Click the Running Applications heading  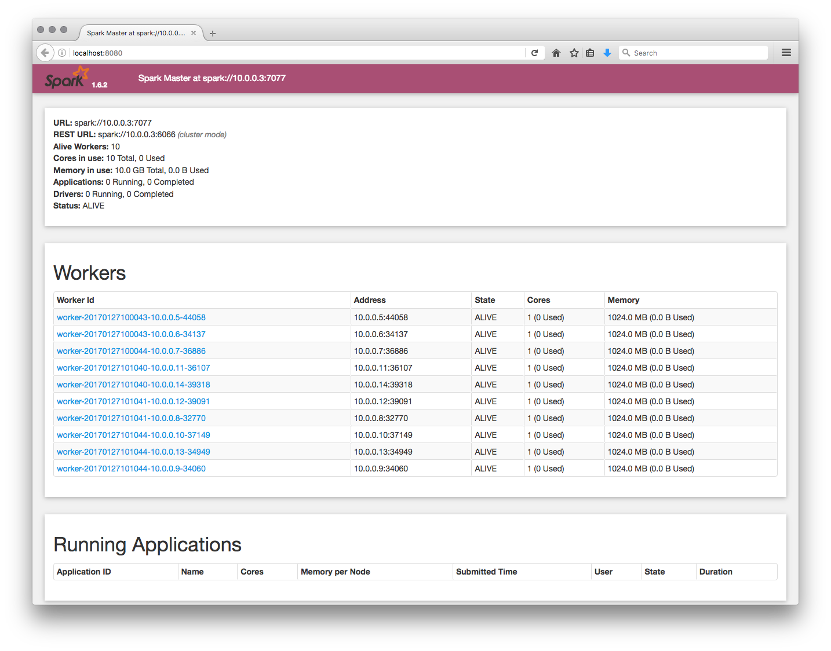(x=147, y=545)
